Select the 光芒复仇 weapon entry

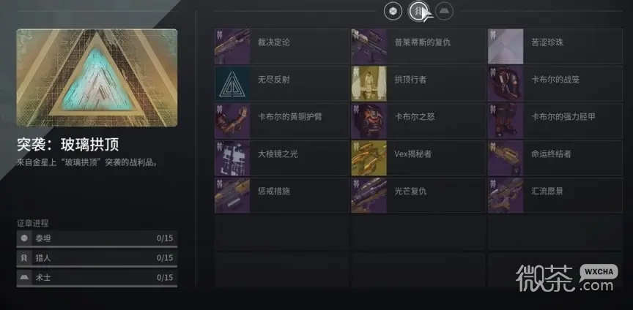(x=418, y=195)
